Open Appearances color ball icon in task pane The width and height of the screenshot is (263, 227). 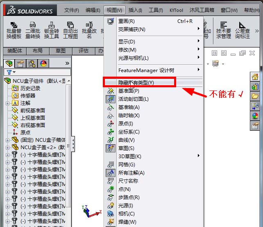(255, 116)
